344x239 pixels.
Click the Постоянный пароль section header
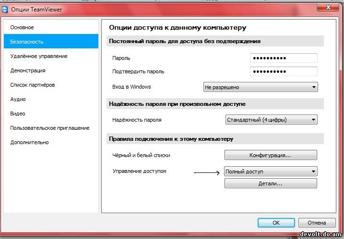[x=215, y=41]
